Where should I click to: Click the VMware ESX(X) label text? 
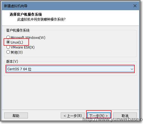pos(23,47)
